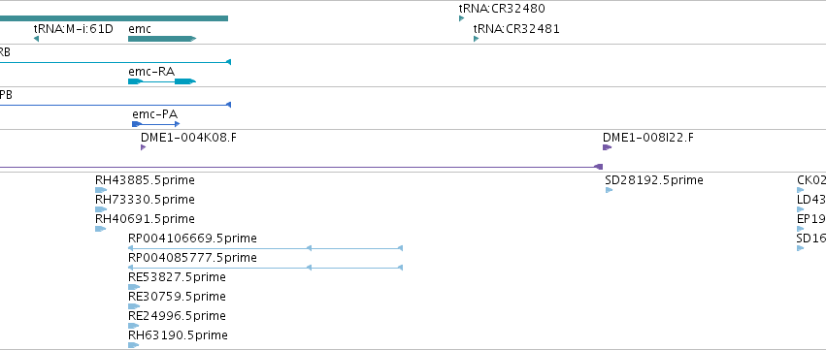Select the emc gene bar
The image size is (826, 350).
click(x=162, y=39)
